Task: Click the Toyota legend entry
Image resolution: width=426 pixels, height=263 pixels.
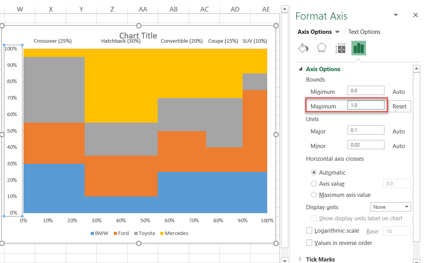Action: point(145,233)
